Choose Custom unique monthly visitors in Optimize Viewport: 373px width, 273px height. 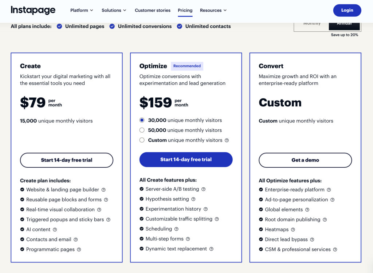(x=142, y=140)
